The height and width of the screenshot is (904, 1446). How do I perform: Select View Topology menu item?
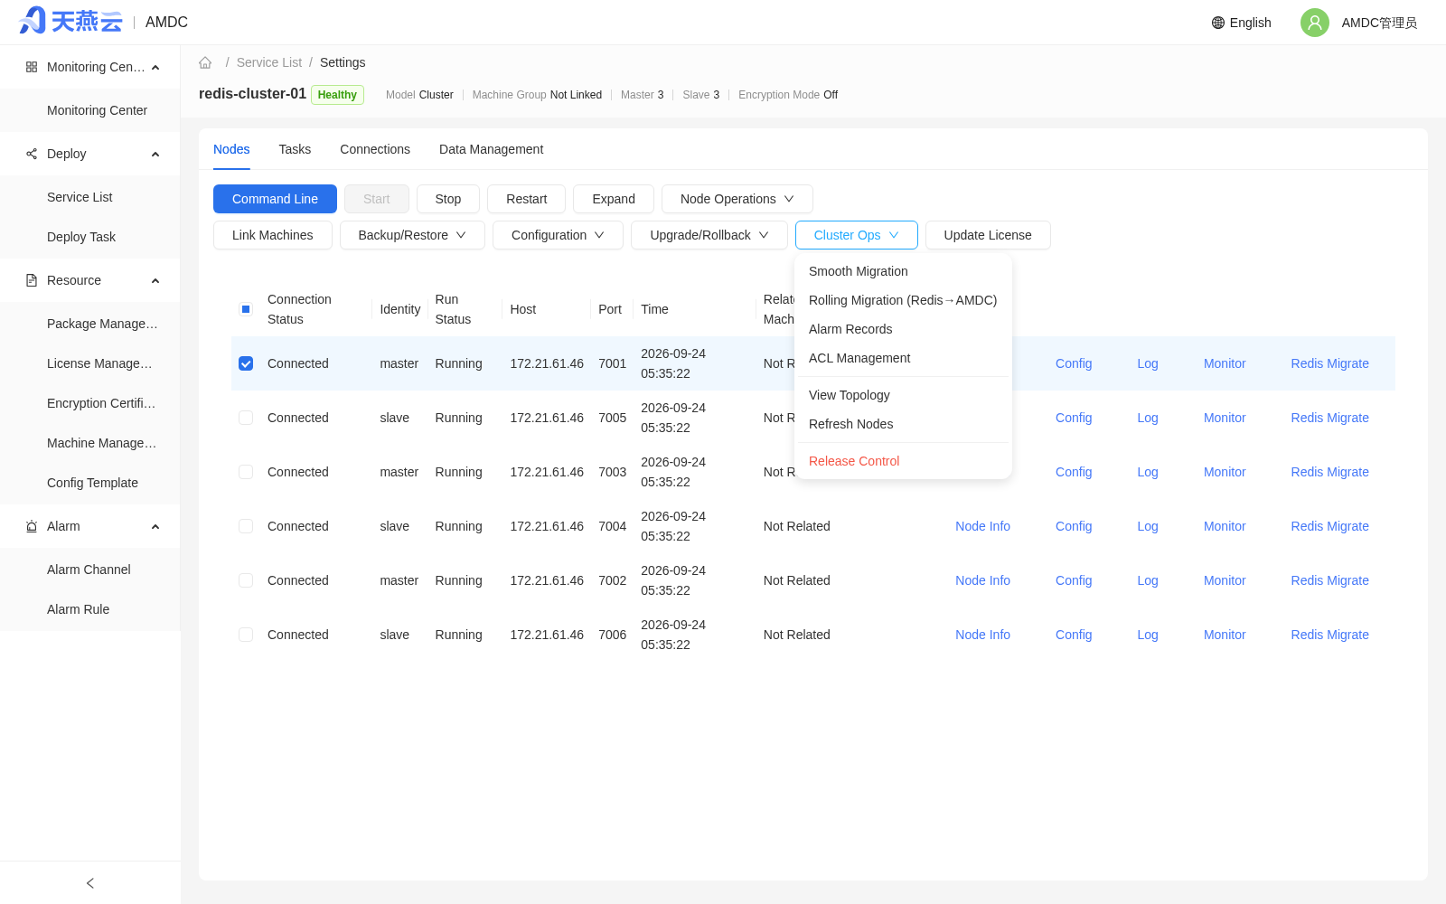(x=903, y=395)
